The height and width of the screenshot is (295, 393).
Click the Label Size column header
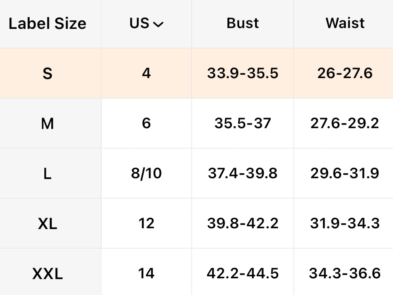pos(47,24)
